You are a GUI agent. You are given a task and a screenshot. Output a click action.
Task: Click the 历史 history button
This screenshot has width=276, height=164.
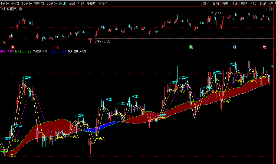(x=225, y=4)
